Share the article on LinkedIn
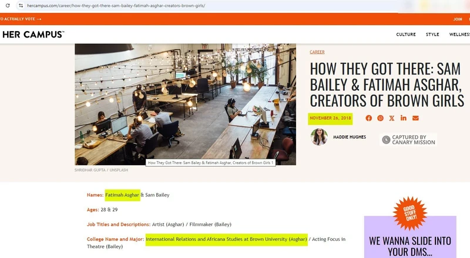This screenshot has height=258, width=470. tap(404, 118)
